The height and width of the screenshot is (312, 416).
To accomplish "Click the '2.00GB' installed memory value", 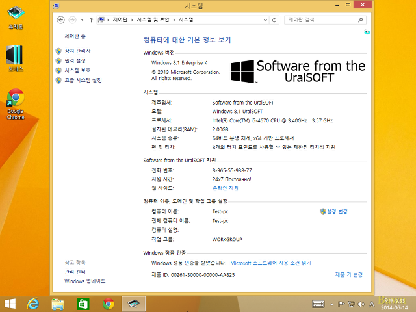I will 220,129.
